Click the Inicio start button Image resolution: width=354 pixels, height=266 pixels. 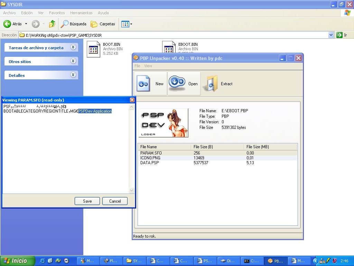coord(18,261)
